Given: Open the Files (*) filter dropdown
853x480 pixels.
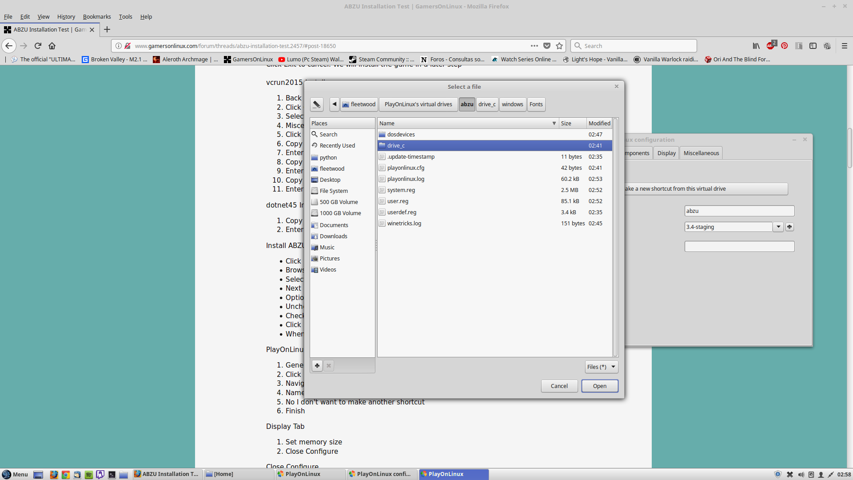Looking at the screenshot, I should coord(602,367).
